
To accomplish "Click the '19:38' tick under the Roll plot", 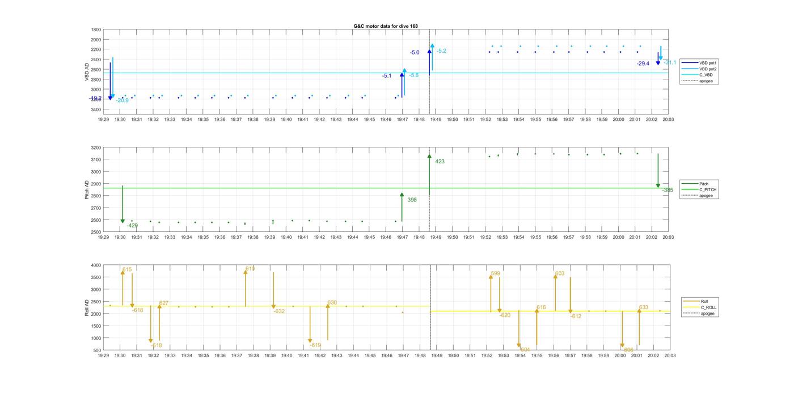I will 253,356.
